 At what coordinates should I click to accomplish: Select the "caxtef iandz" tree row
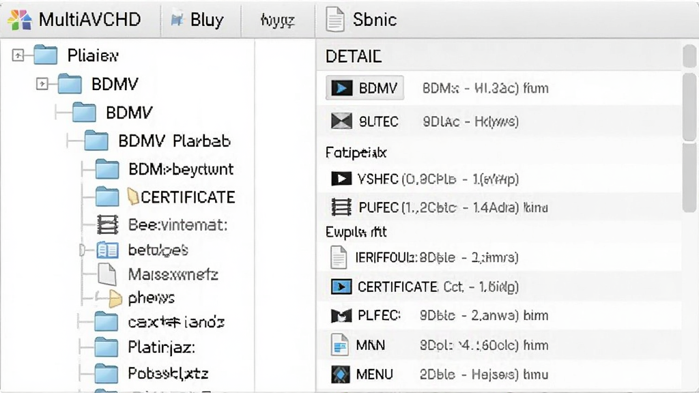(159, 322)
